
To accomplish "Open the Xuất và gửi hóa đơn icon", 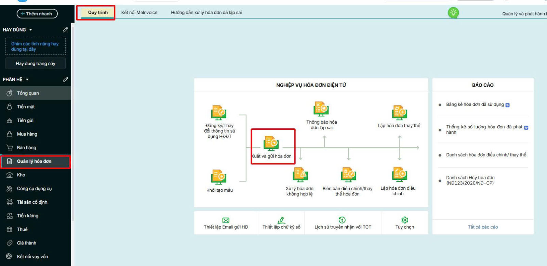I will [271, 143].
